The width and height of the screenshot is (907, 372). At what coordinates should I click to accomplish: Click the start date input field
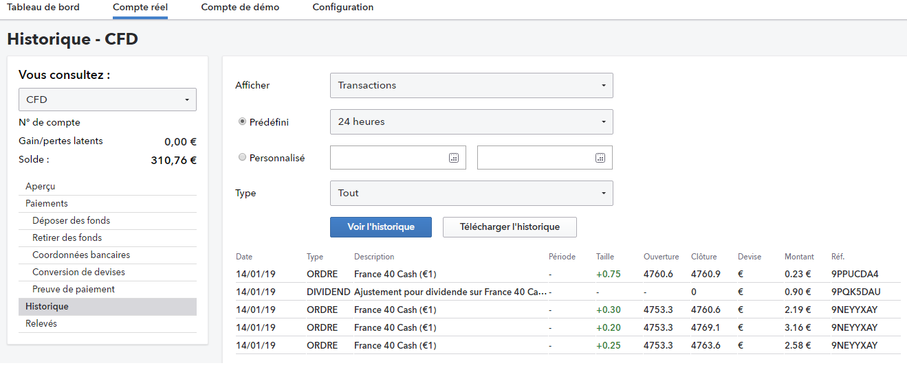(389, 158)
